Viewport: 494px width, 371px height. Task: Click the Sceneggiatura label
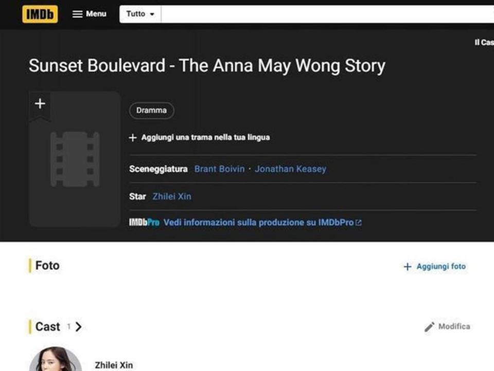pyautogui.click(x=158, y=169)
